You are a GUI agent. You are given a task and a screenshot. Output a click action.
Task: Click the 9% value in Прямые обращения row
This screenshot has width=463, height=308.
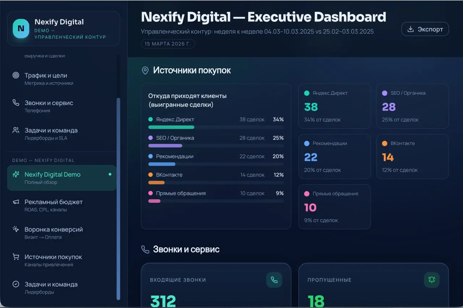click(x=280, y=193)
